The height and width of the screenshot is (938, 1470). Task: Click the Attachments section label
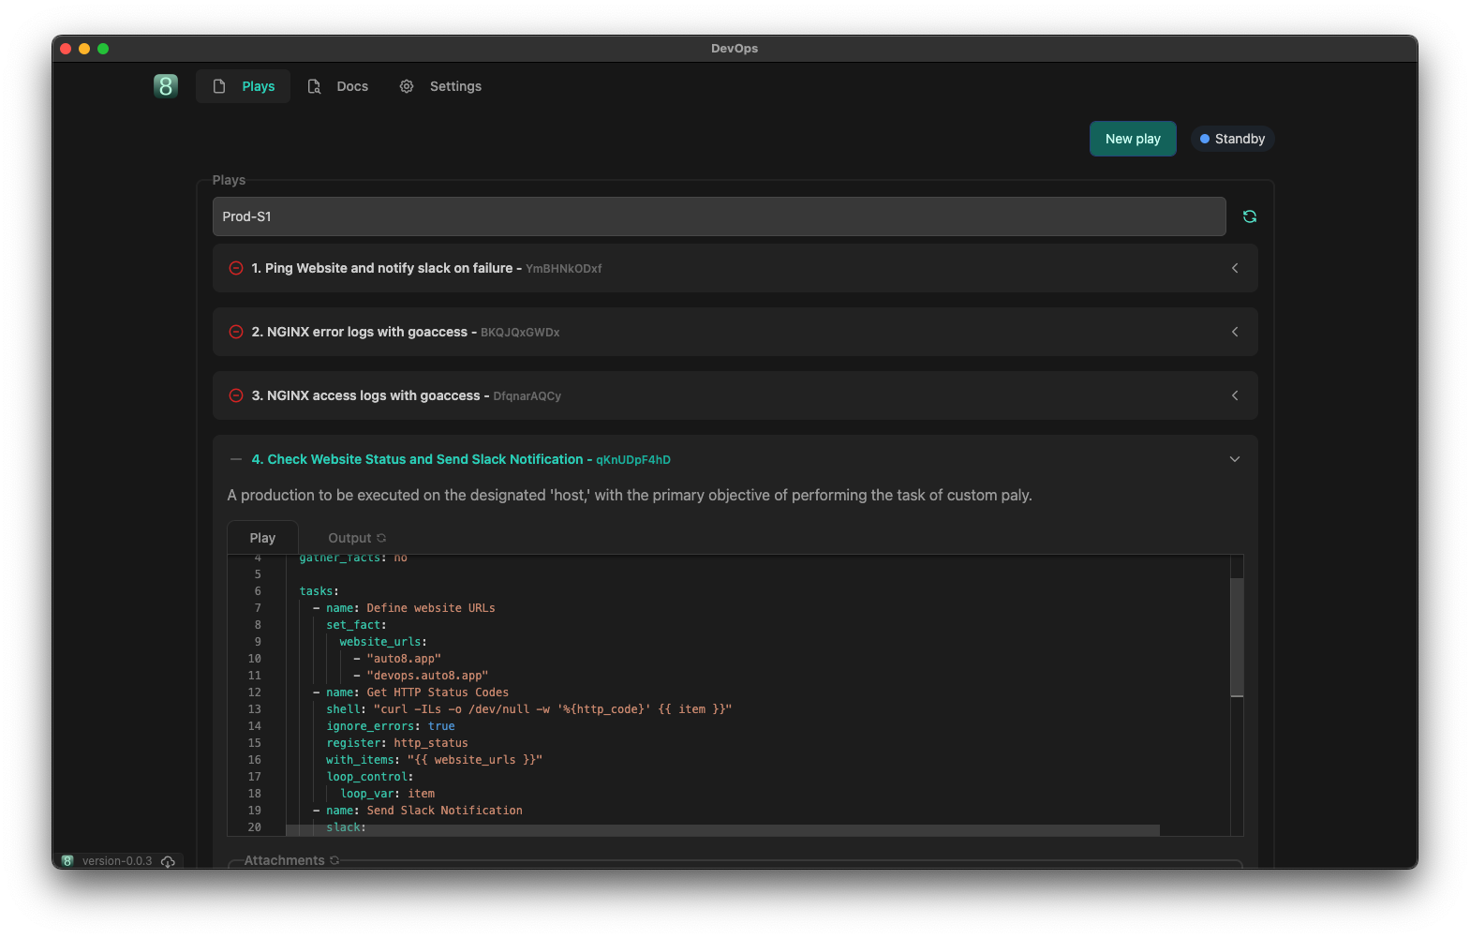(285, 860)
